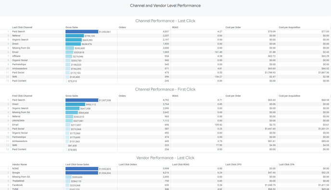Click the Referral first click value $353,310
This screenshot has width=331, height=190.
click(x=79, y=117)
